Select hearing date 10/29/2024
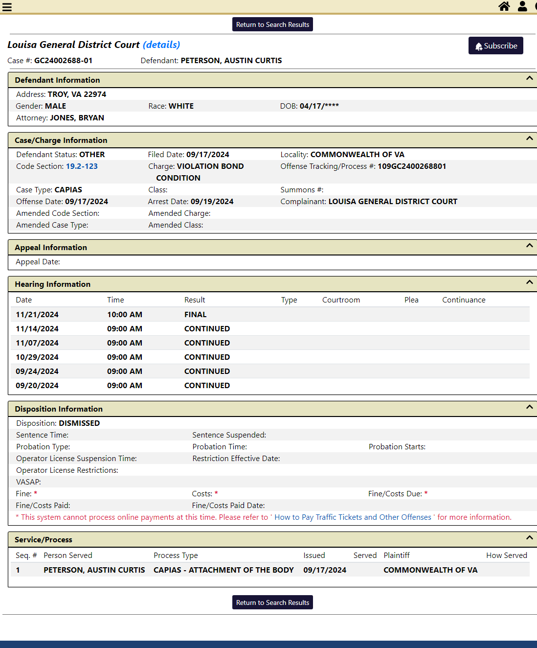 pos(37,357)
